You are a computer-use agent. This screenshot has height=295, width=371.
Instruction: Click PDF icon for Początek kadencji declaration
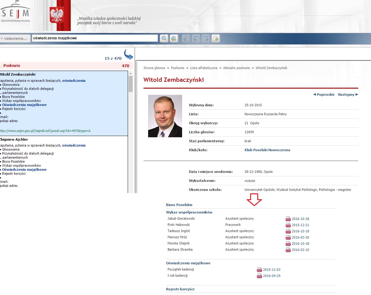pos(259,270)
